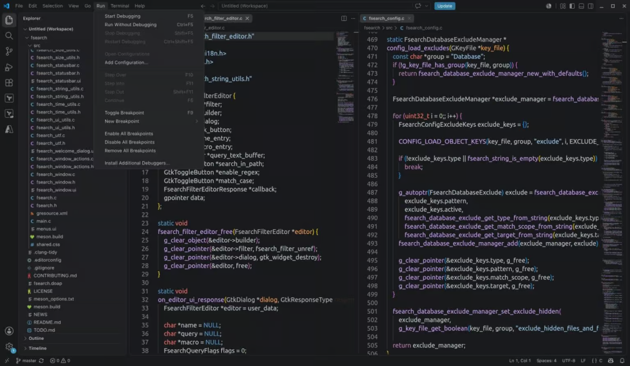Screen dimensions: 630x366
Task: Click the split editor icon in left group
Action: (344, 19)
